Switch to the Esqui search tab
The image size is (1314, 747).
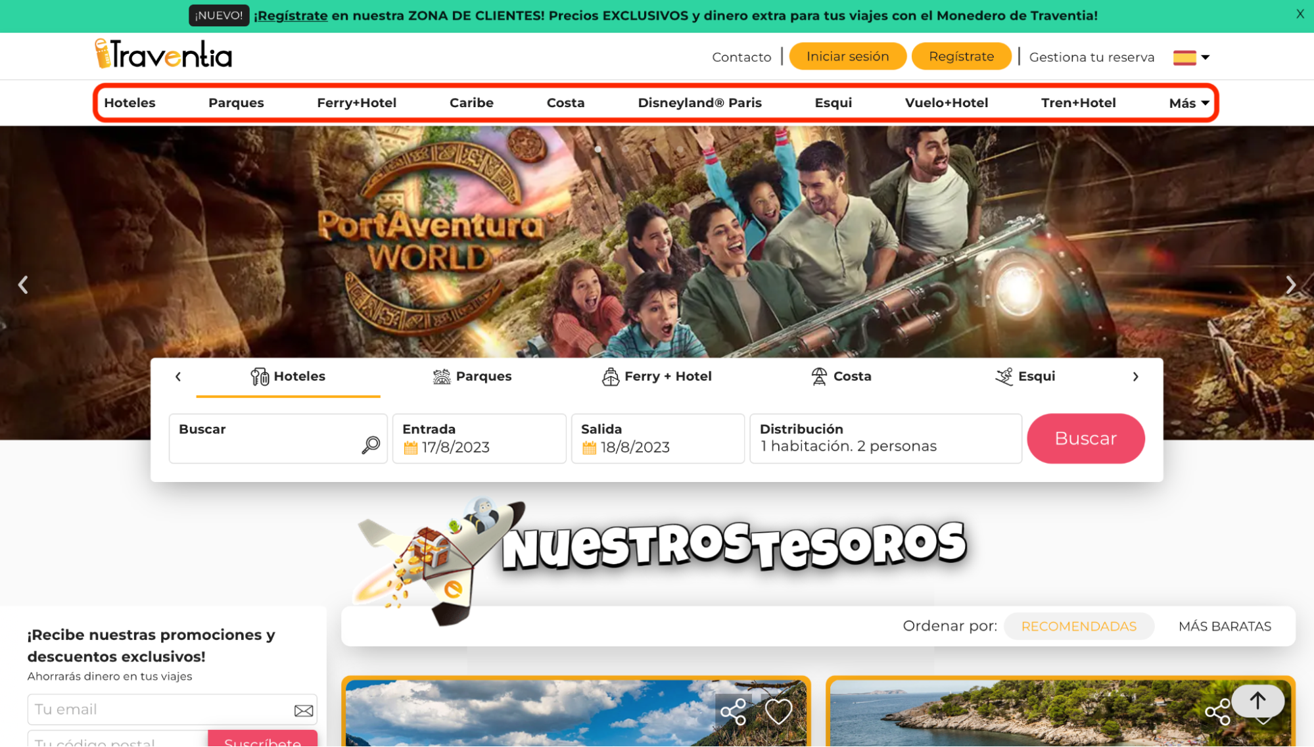pos(1025,377)
